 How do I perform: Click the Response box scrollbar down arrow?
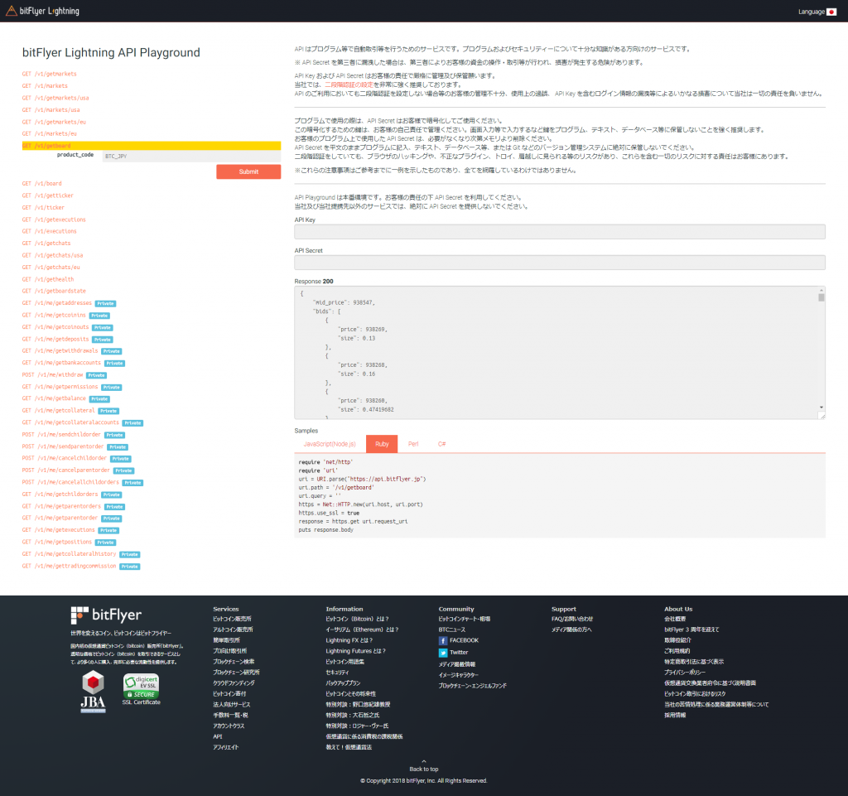[x=821, y=408]
